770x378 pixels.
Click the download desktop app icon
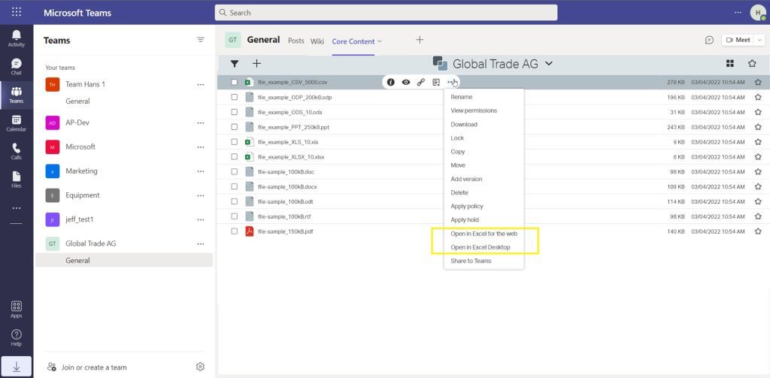17,367
